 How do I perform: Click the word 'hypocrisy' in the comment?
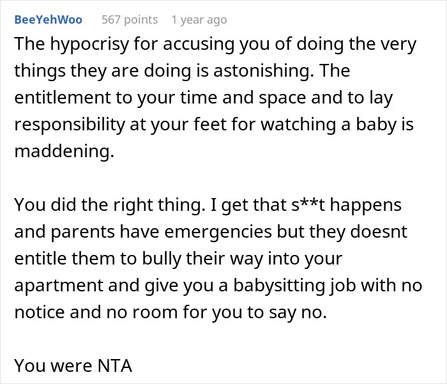90,44
